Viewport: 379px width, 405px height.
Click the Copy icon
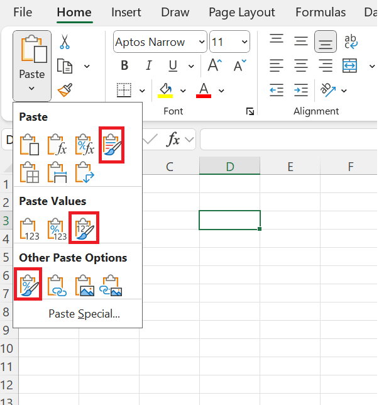(65, 66)
